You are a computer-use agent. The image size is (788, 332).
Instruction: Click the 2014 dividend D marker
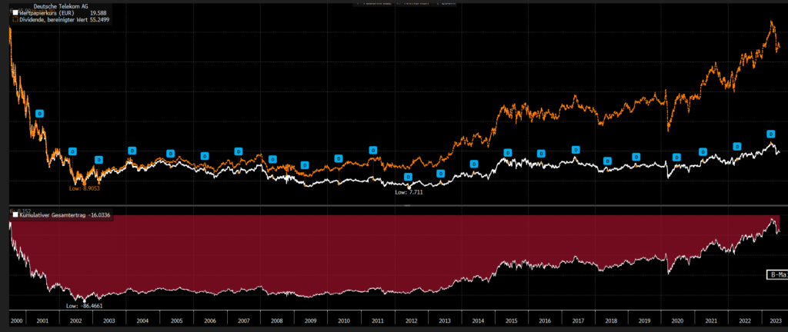(x=474, y=164)
